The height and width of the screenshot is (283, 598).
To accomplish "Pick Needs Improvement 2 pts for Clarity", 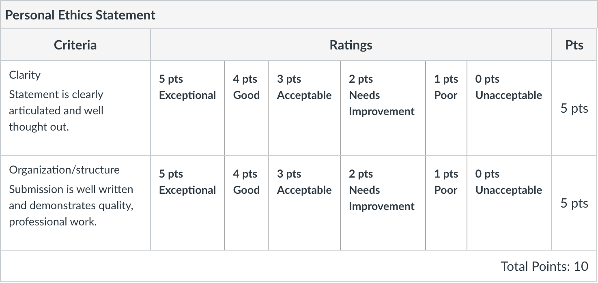I will pyautogui.click(x=383, y=108).
